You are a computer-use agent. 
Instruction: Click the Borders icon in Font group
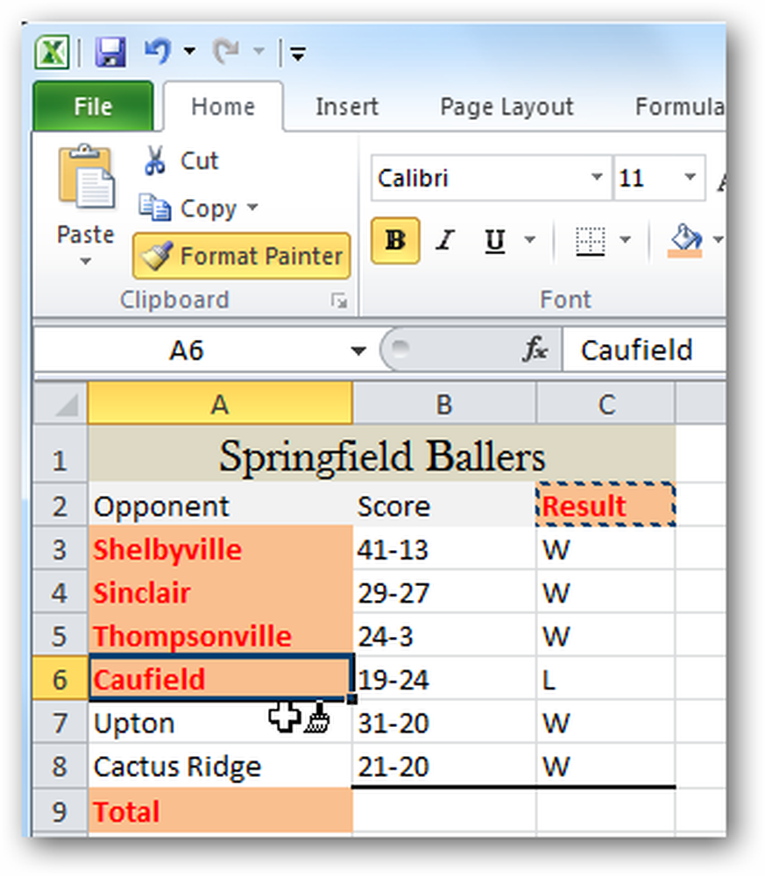click(590, 242)
